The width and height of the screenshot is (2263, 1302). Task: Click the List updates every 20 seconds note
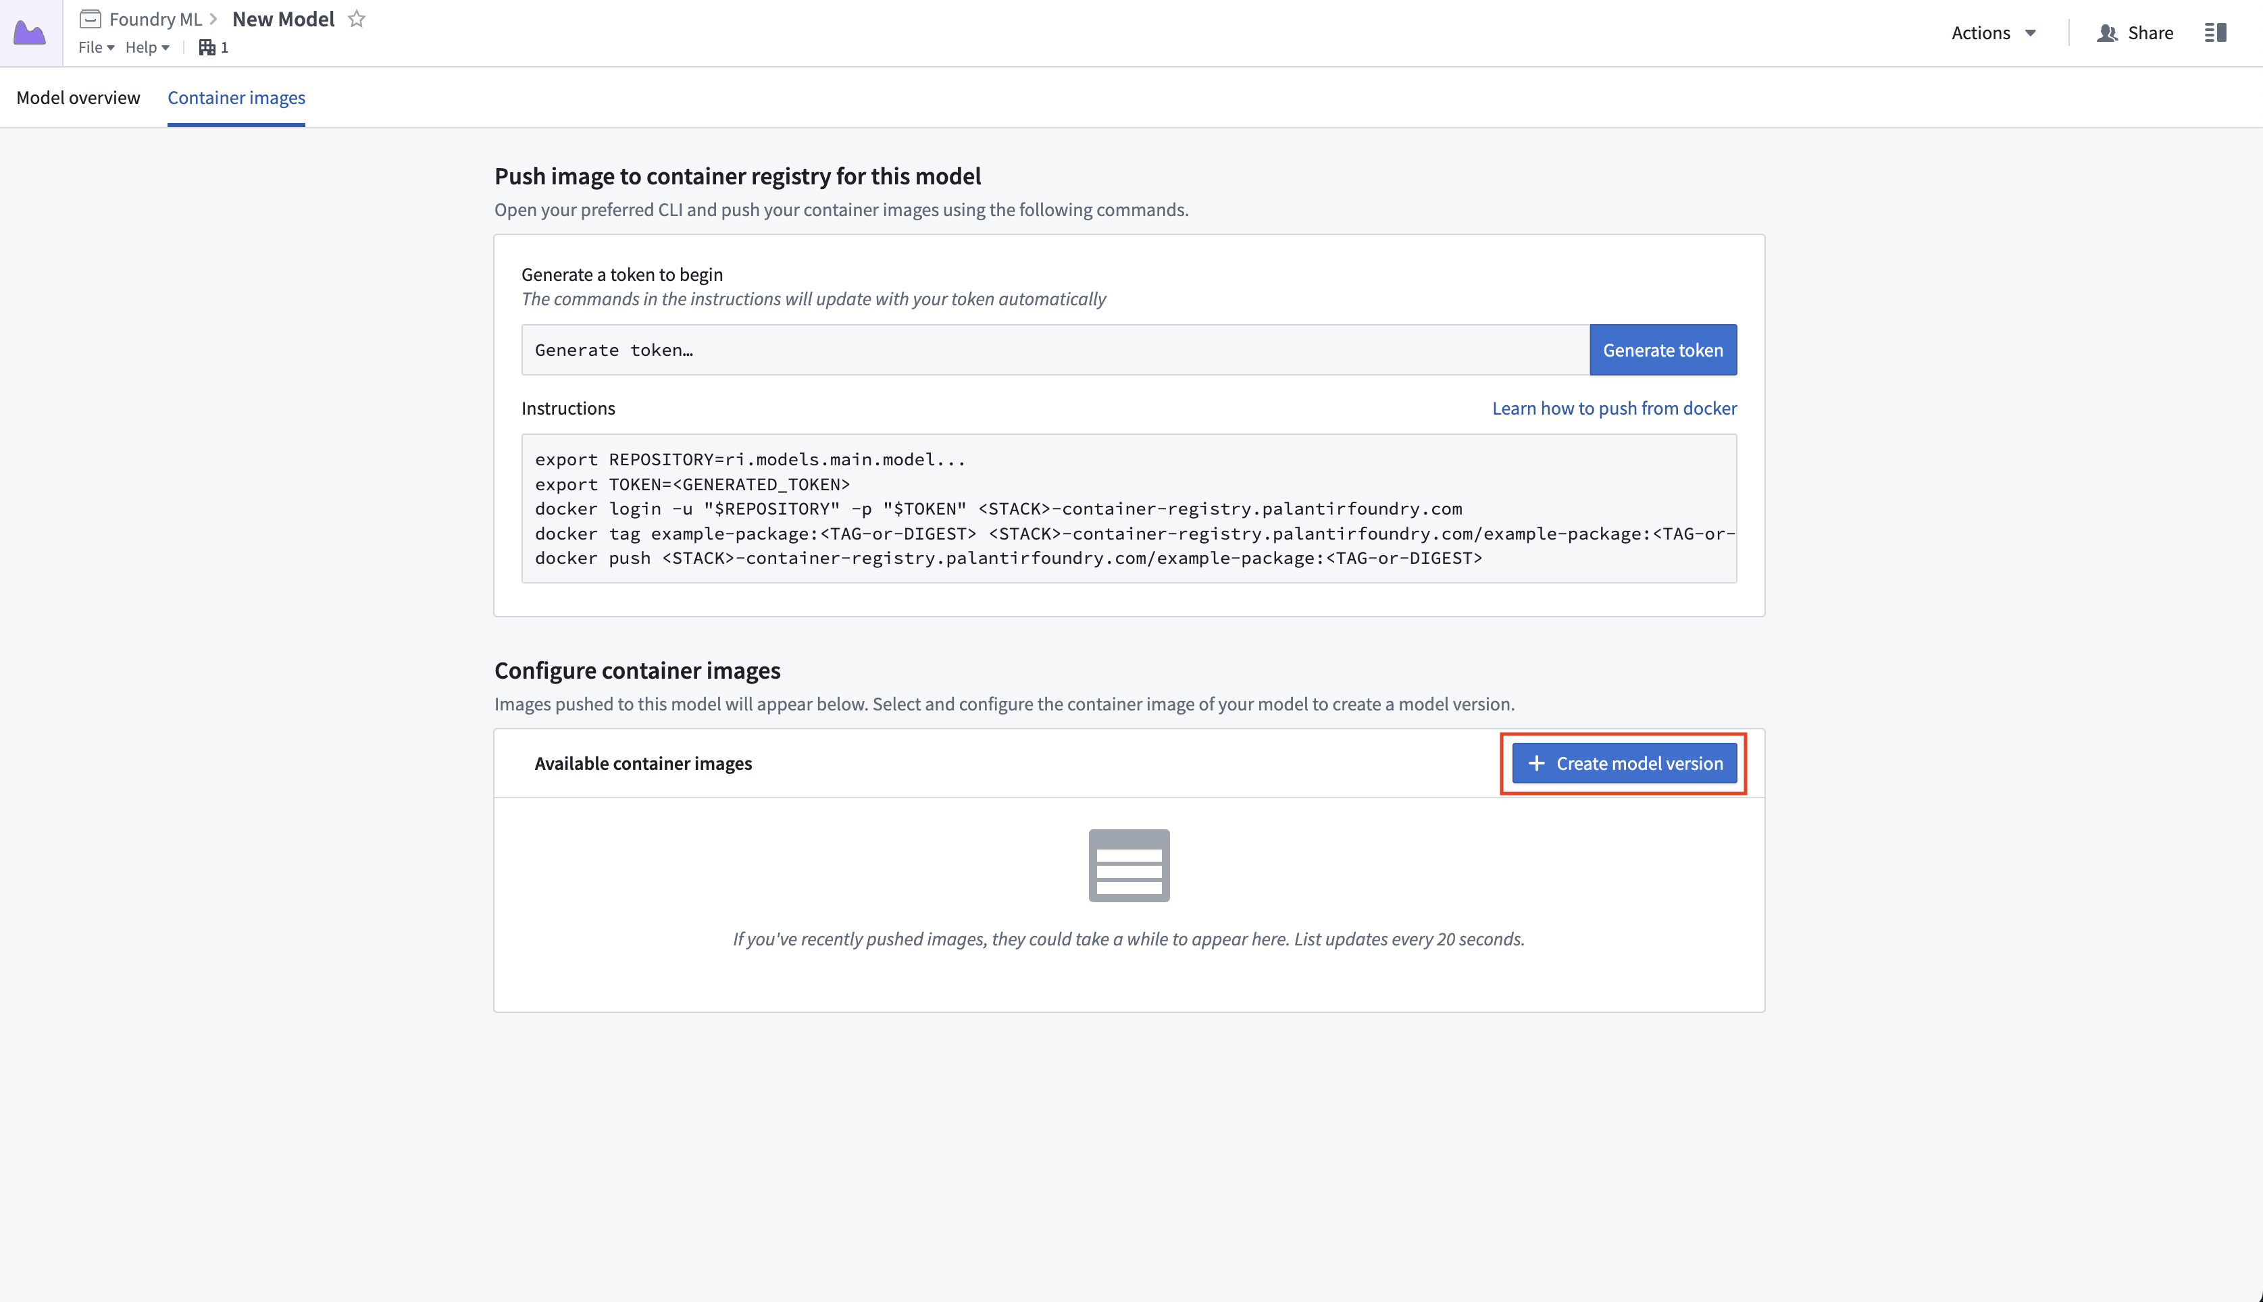pos(1410,939)
